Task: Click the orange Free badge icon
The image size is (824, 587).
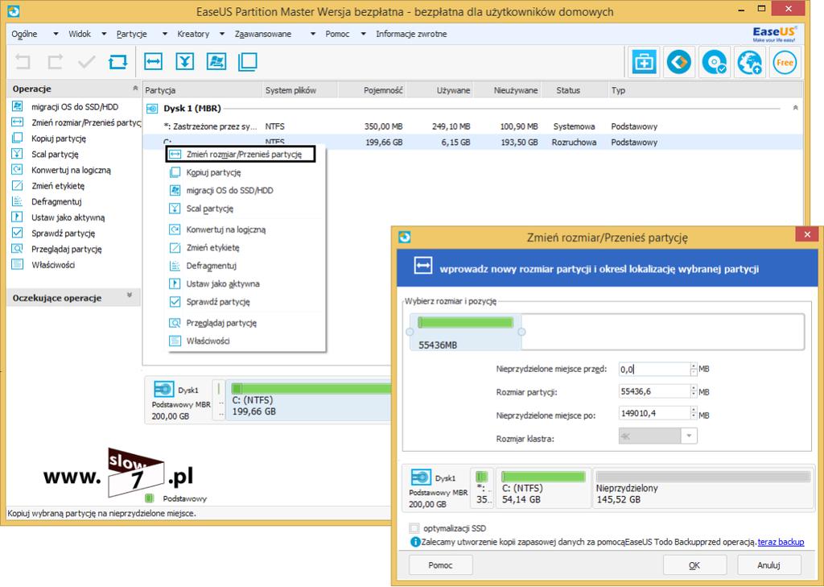Action: (x=785, y=62)
